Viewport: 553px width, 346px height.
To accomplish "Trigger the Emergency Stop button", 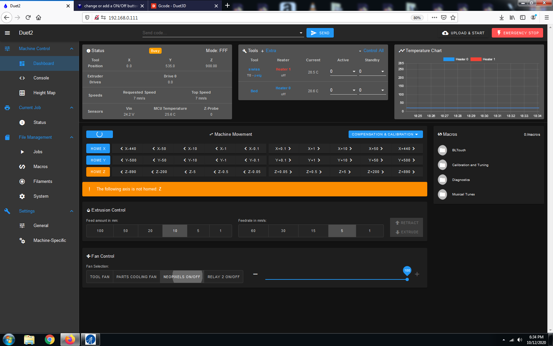I will tap(517, 33).
